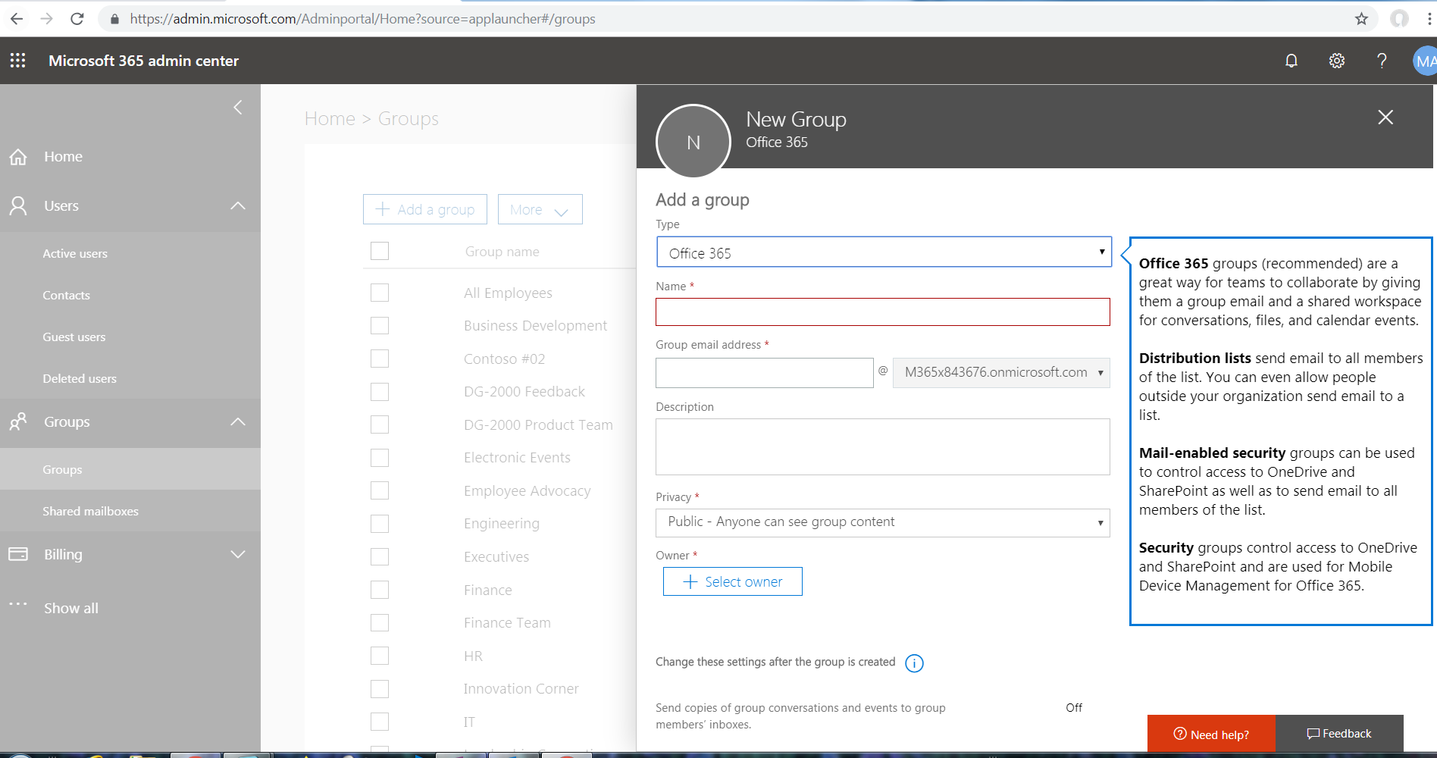Click the N group avatar circle
The width and height of the screenshot is (1437, 758).
693,142
